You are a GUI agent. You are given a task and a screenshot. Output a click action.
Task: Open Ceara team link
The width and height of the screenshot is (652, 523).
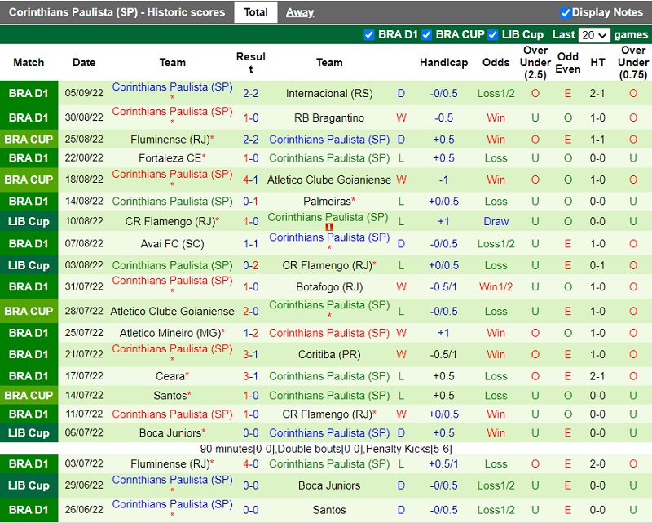[170, 376]
